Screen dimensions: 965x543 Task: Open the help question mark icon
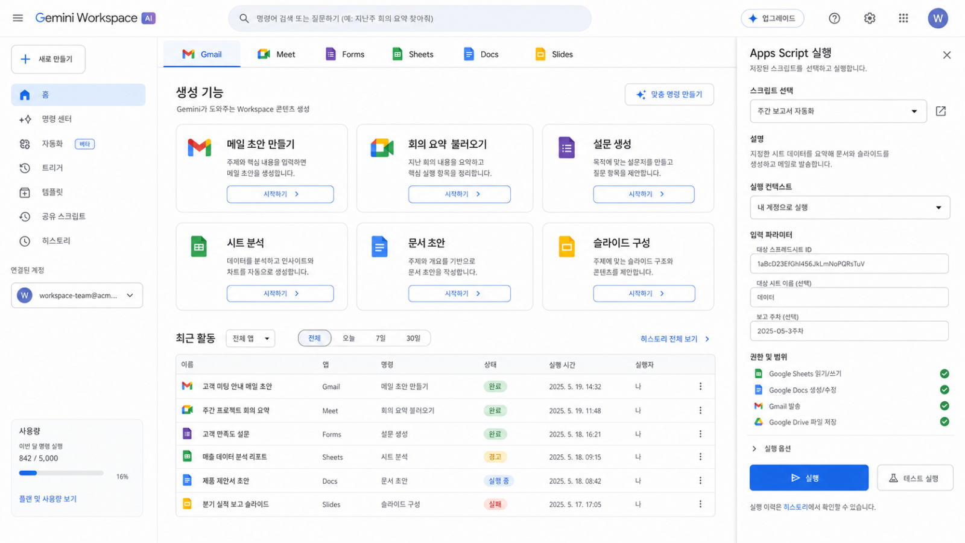point(834,18)
